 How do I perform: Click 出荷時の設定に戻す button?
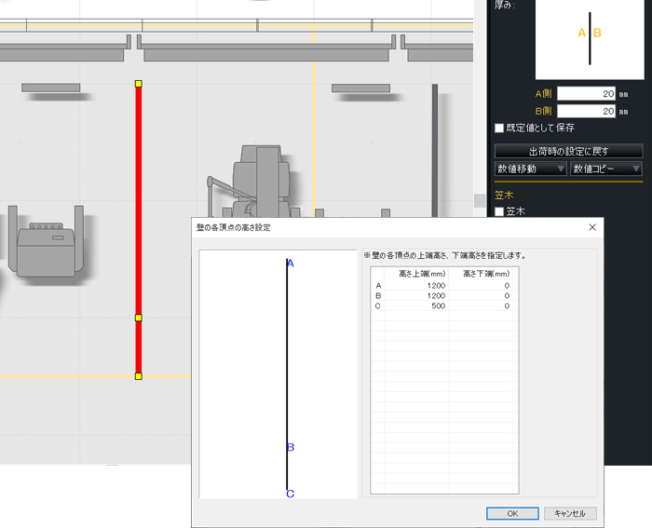coord(568,151)
